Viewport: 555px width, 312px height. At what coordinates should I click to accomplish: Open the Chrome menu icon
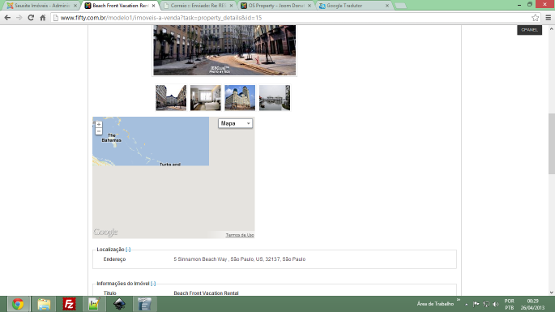[548, 17]
